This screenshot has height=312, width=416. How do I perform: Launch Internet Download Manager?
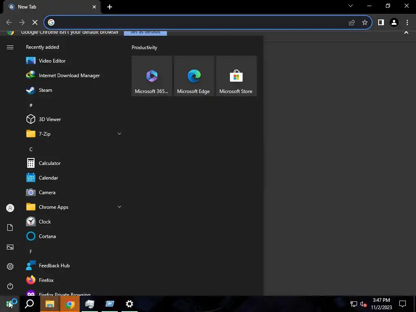(74, 75)
